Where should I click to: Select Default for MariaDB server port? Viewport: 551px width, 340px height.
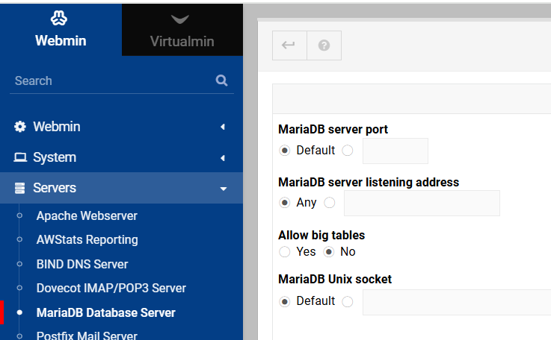[x=285, y=151]
